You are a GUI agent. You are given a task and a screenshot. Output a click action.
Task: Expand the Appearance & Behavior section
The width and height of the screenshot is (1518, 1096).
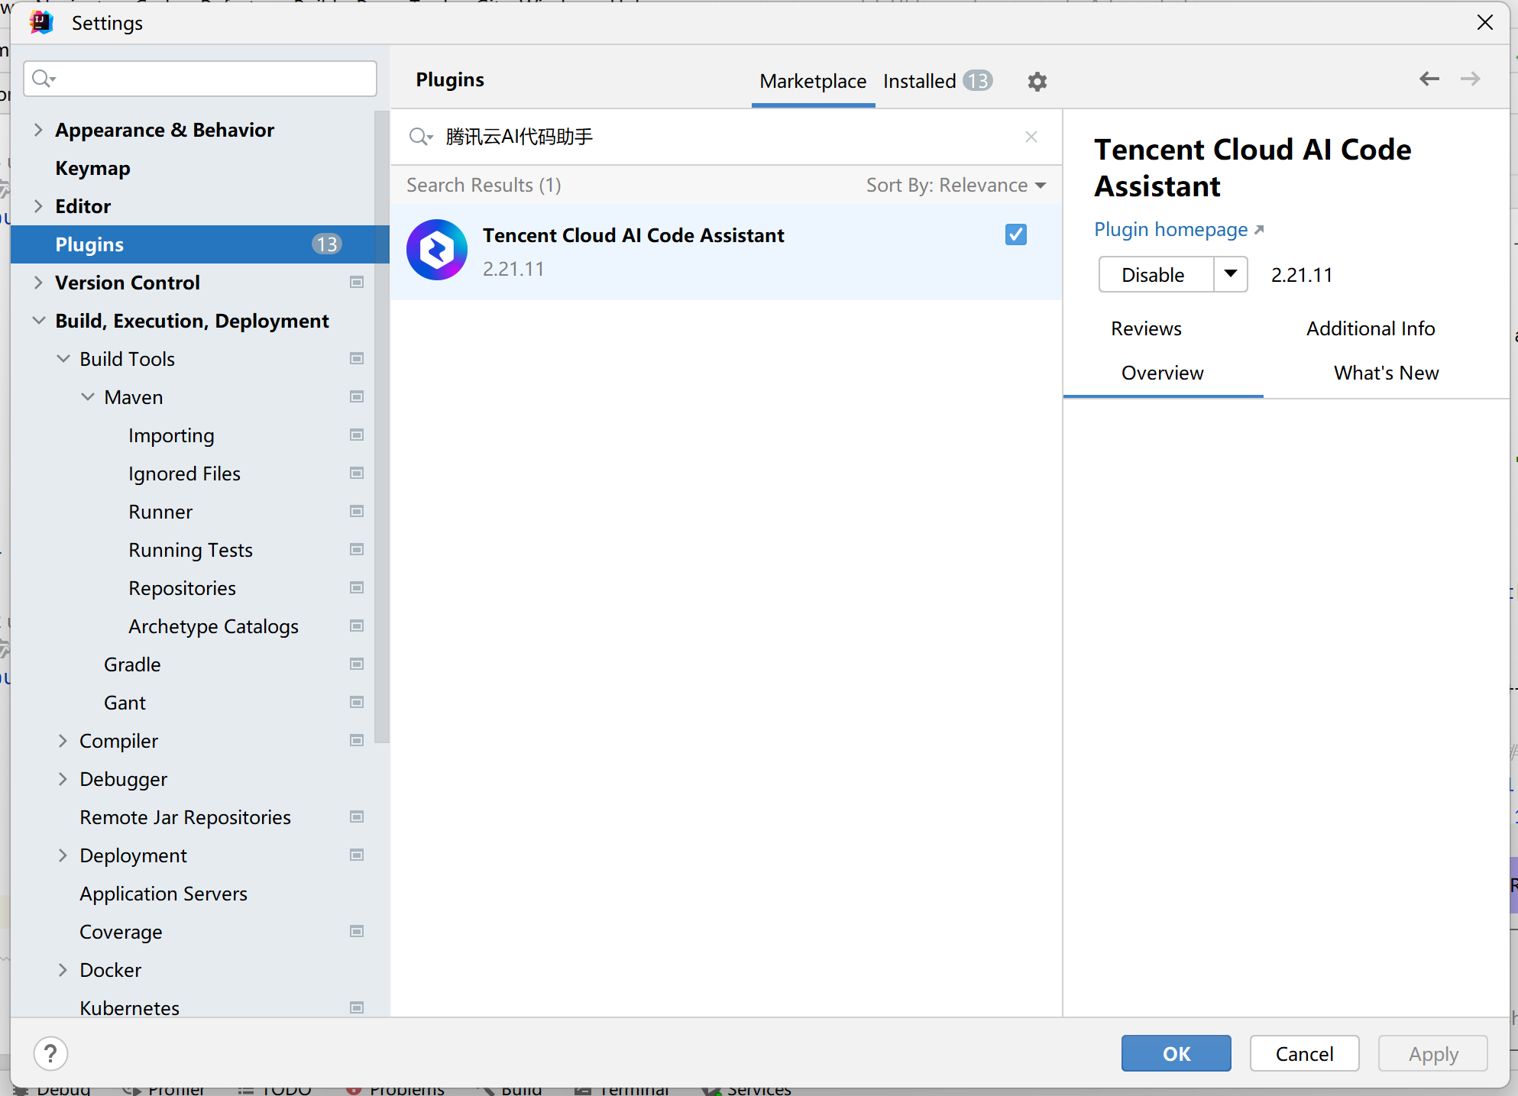pyautogui.click(x=38, y=130)
